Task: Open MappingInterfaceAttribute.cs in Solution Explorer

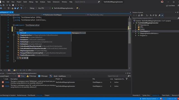Action: pyautogui.click(x=149, y=33)
